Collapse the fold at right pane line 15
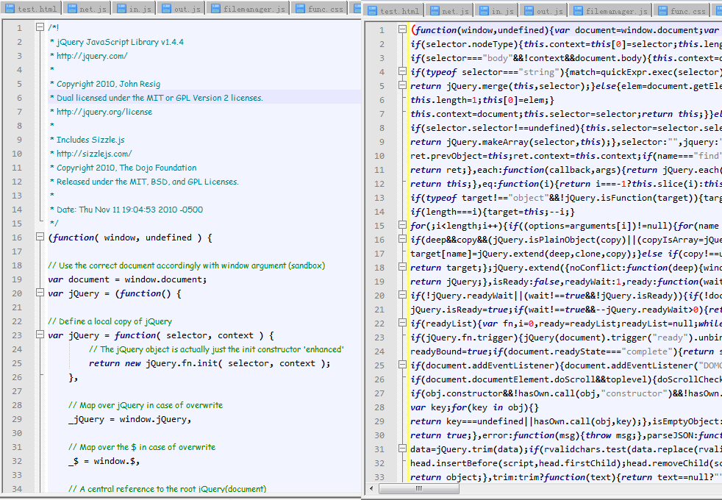 click(x=402, y=226)
